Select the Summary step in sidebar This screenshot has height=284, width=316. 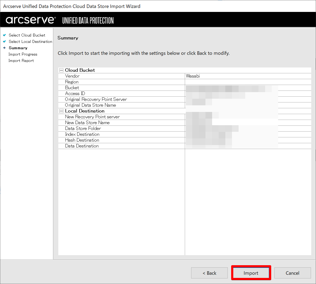(18, 48)
